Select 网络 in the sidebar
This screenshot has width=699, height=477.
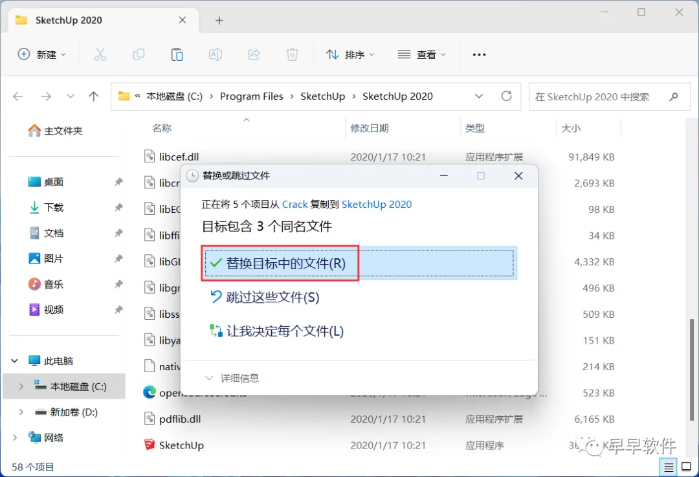pos(46,438)
